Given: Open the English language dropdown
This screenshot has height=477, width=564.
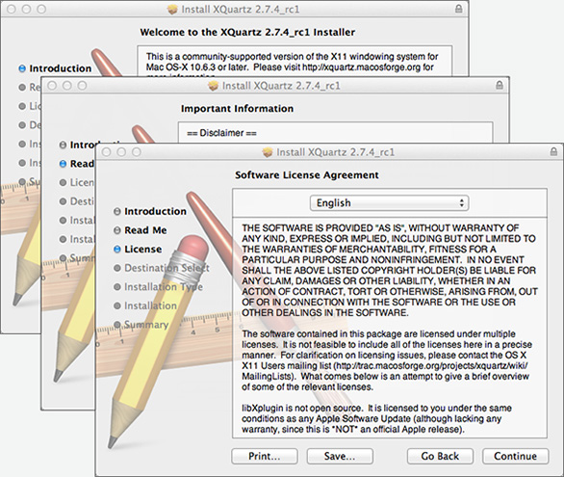Looking at the screenshot, I should [x=389, y=203].
